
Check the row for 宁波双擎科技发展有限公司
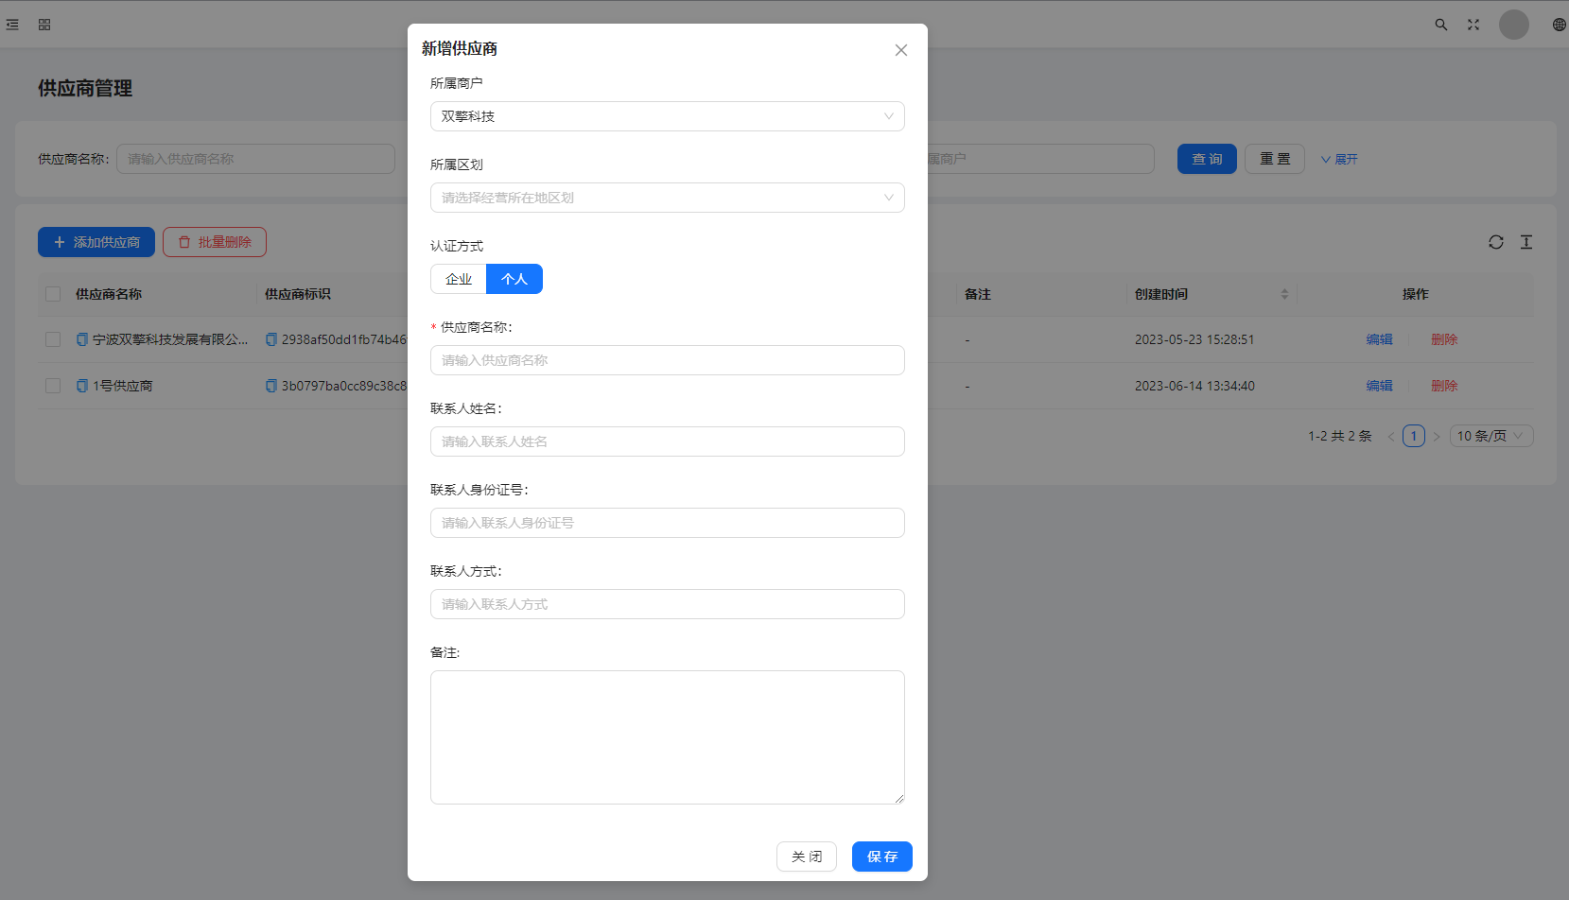[53, 339]
